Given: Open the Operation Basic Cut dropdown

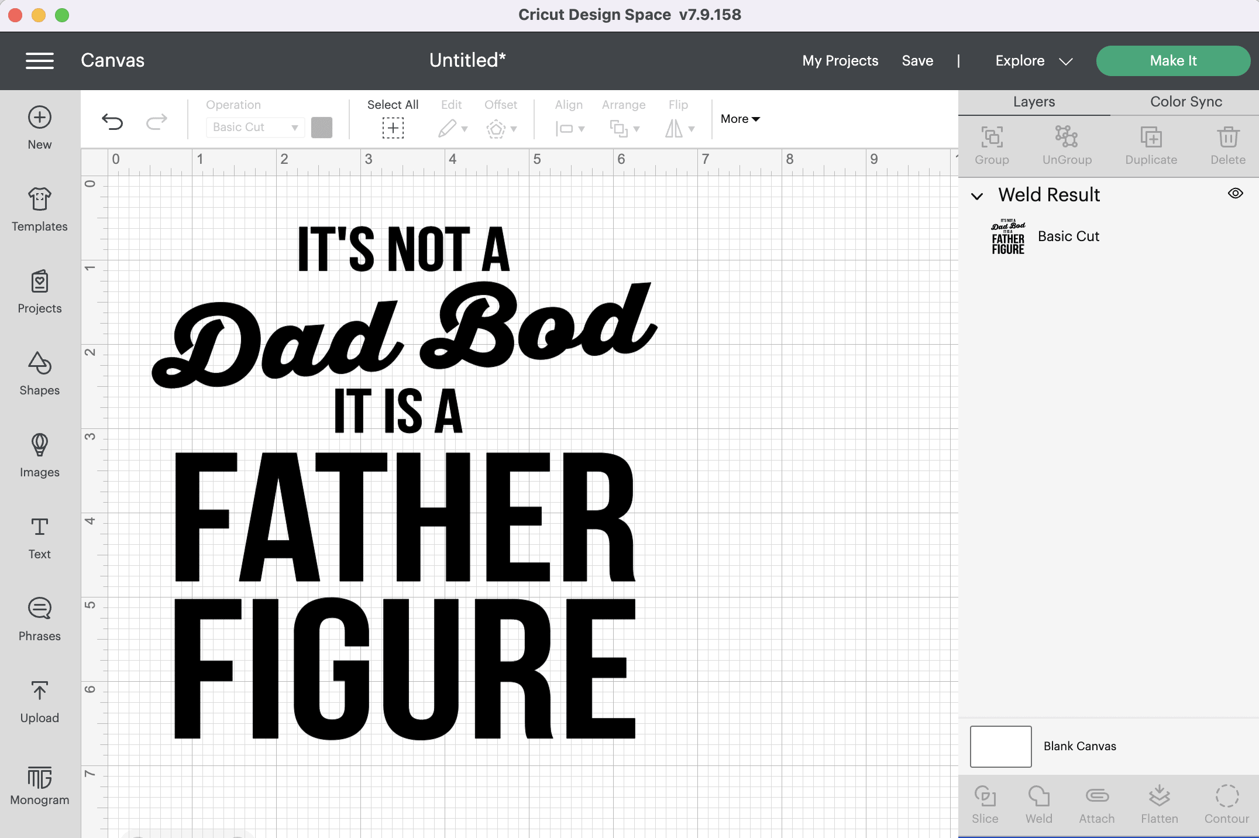Looking at the screenshot, I should coord(255,127).
